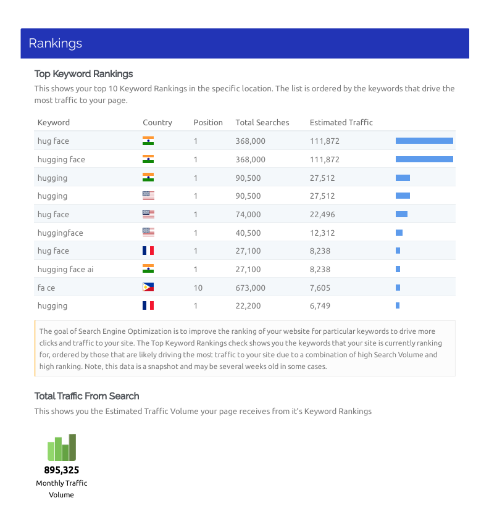The image size is (489, 506).
Task: Click traffic bar for 'hug face' India row
Action: pos(424,141)
